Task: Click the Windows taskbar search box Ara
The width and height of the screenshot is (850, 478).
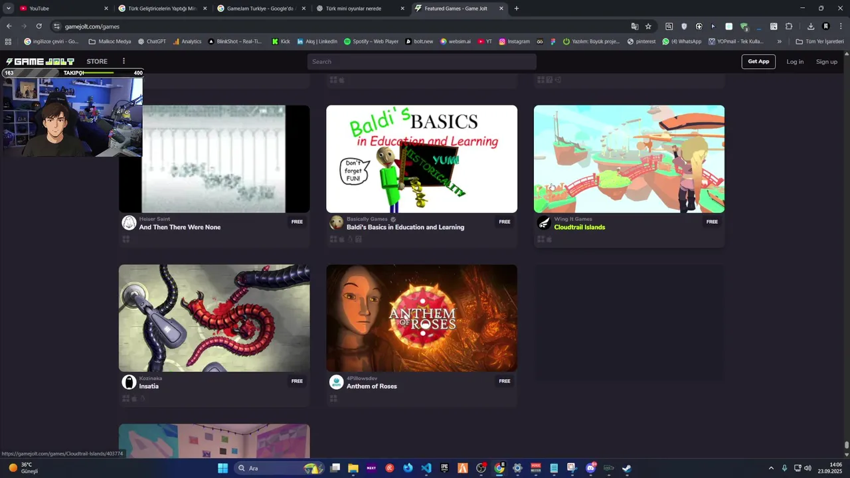Action: [279, 468]
